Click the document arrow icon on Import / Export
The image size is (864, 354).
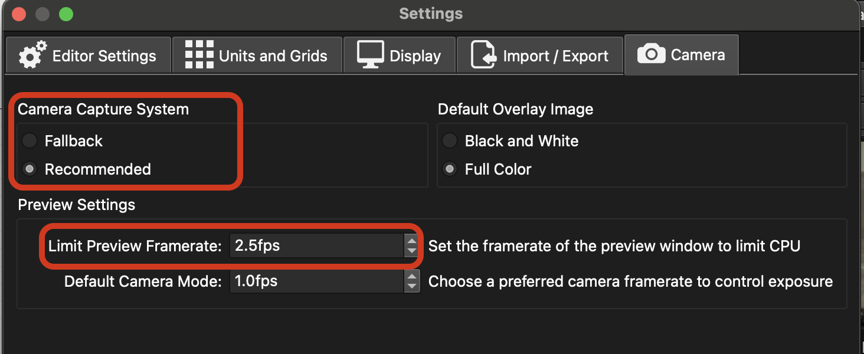(483, 55)
